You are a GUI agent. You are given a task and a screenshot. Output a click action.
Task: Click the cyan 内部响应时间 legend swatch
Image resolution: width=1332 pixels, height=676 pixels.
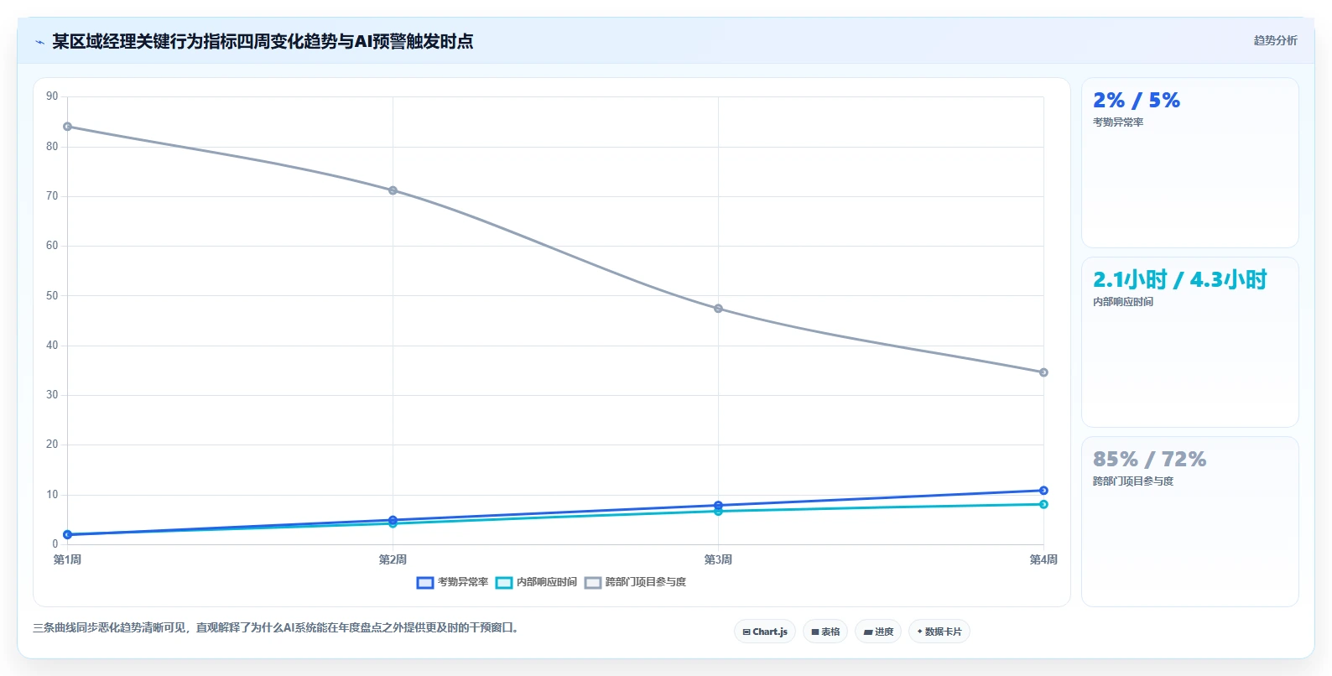(x=504, y=582)
